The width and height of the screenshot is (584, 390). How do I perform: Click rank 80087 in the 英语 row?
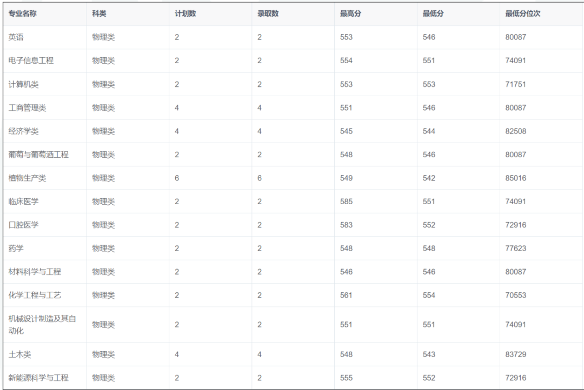pyautogui.click(x=516, y=37)
